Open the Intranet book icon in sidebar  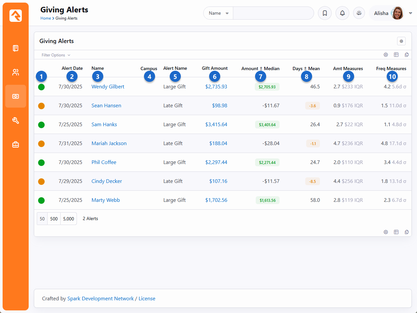click(x=16, y=48)
